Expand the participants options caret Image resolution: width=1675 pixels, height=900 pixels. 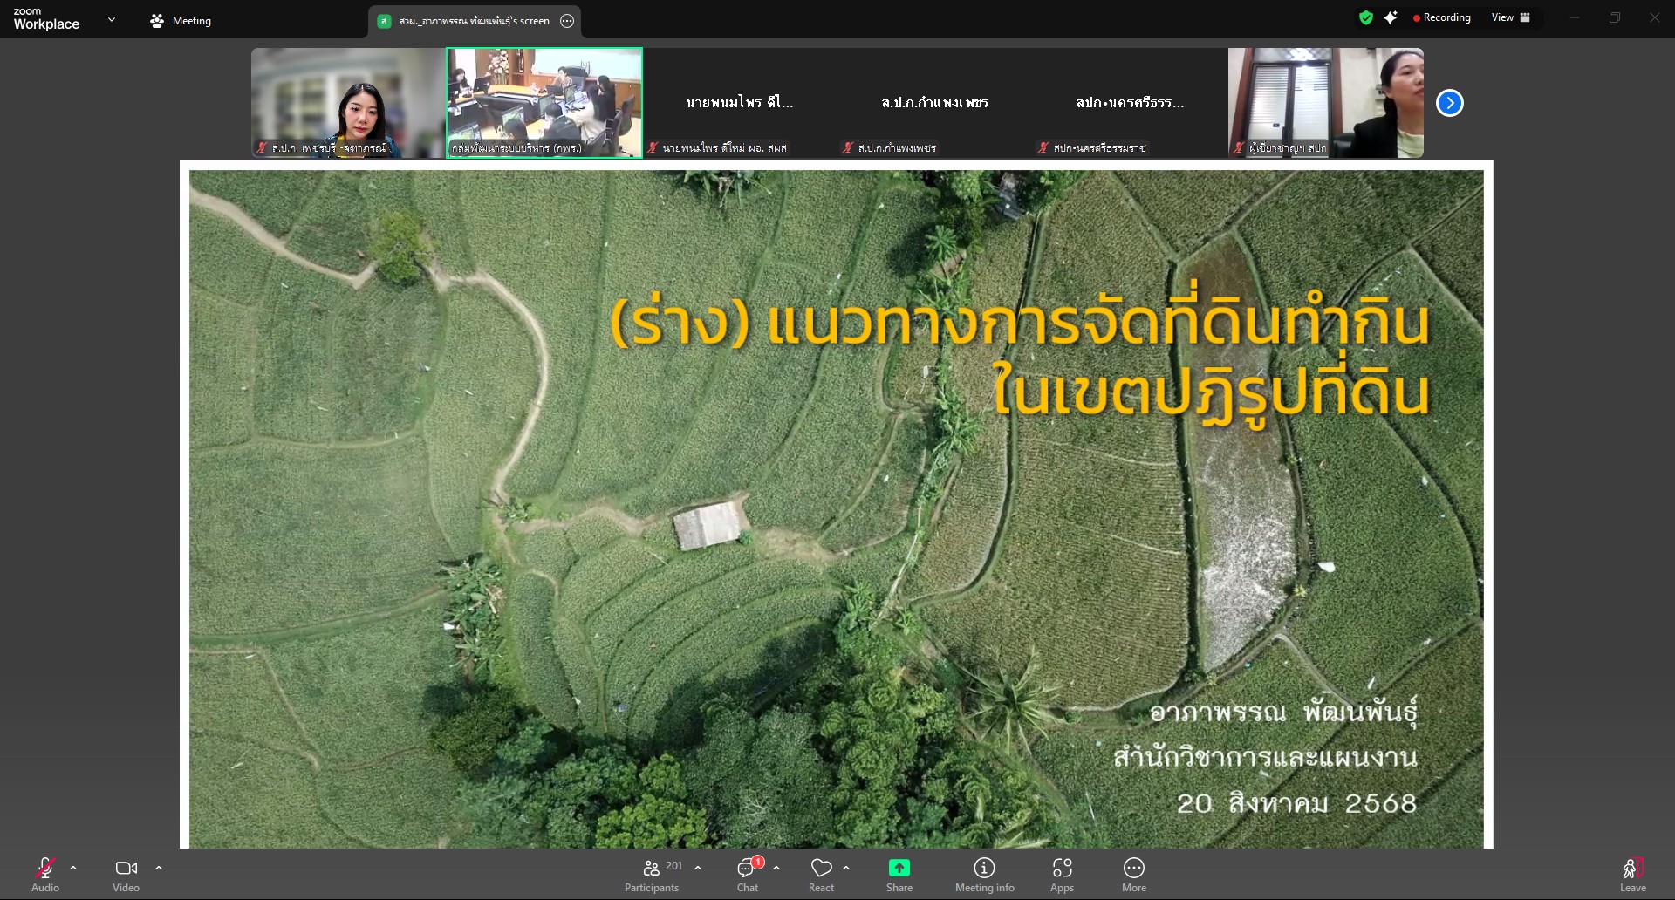click(x=698, y=868)
